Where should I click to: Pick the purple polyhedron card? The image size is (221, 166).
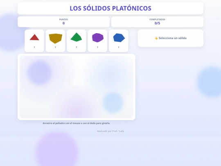pyautogui.click(x=97, y=41)
